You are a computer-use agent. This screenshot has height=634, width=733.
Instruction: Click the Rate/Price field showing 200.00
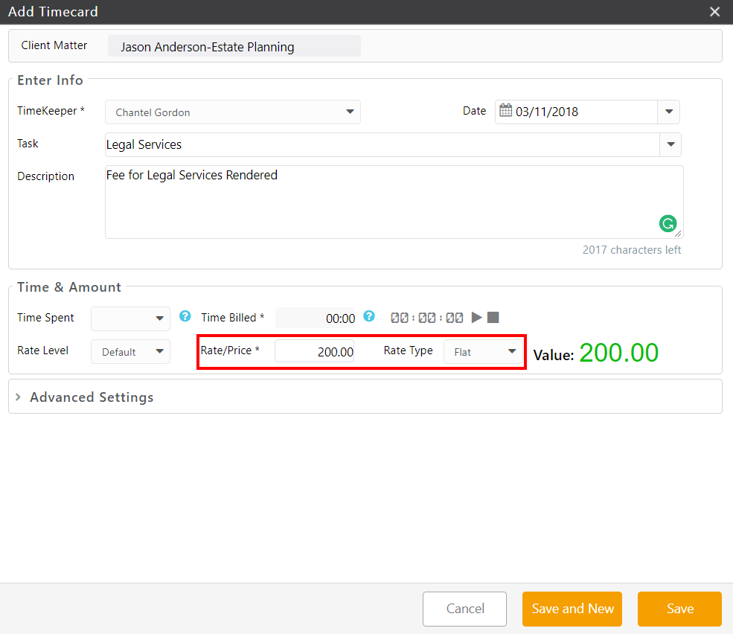tap(315, 351)
